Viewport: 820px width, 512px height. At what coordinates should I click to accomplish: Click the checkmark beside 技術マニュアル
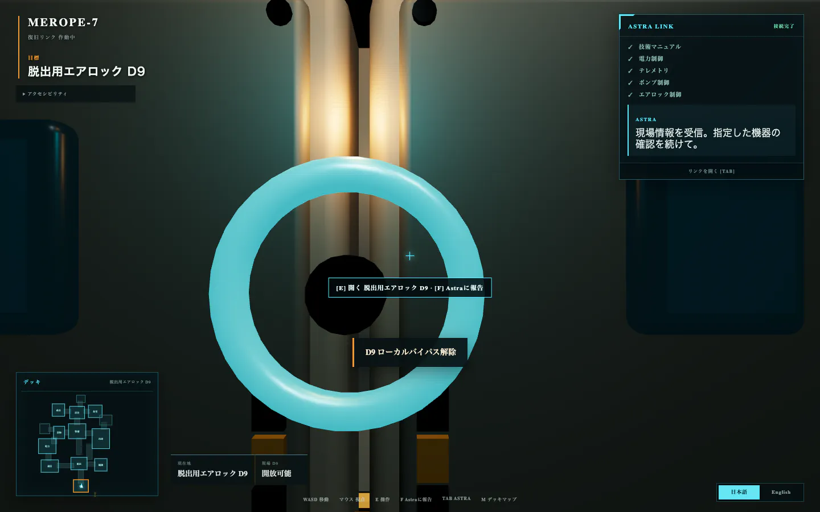(x=630, y=47)
